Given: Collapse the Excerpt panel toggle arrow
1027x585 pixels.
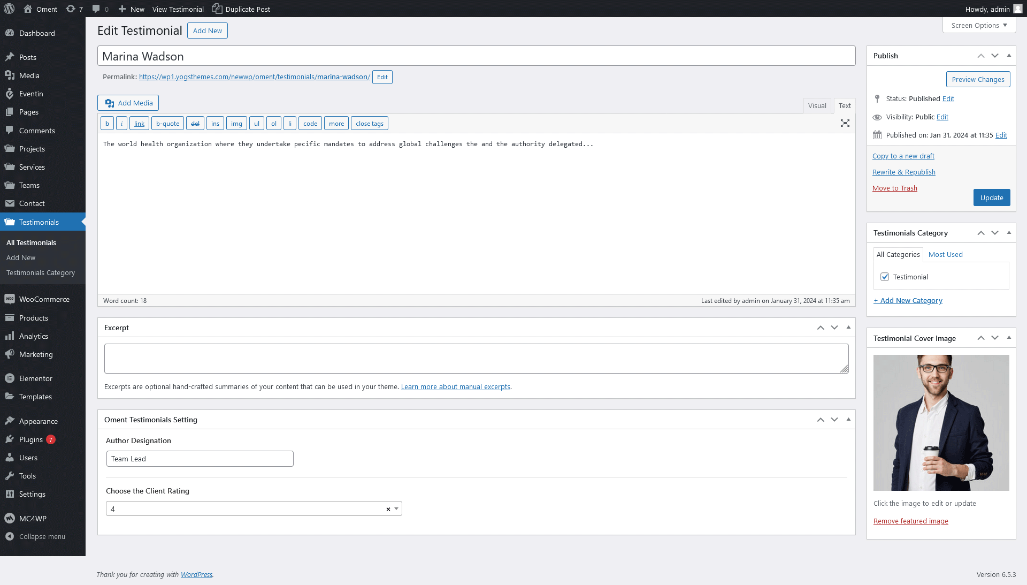Looking at the screenshot, I should tap(848, 327).
